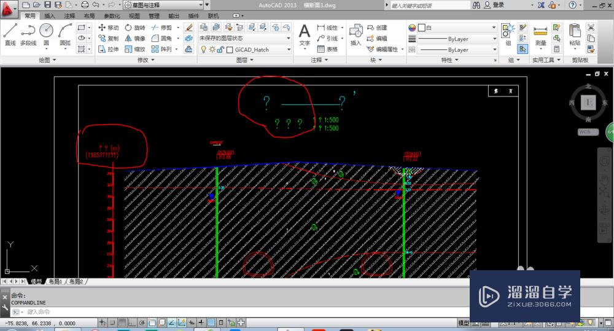
Task: Toggle layer lock icon for GiCAD_Hatch
Action: click(220, 49)
